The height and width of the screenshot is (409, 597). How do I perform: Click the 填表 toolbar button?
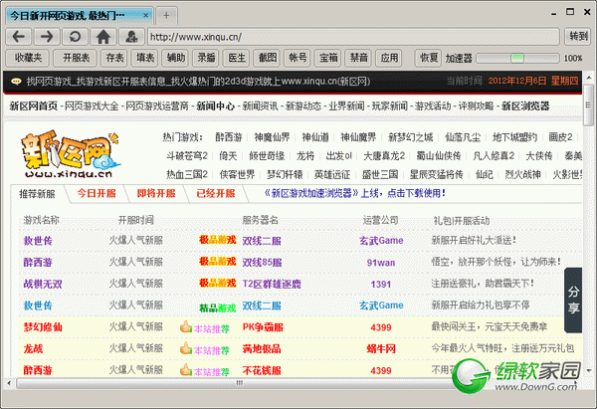point(145,58)
